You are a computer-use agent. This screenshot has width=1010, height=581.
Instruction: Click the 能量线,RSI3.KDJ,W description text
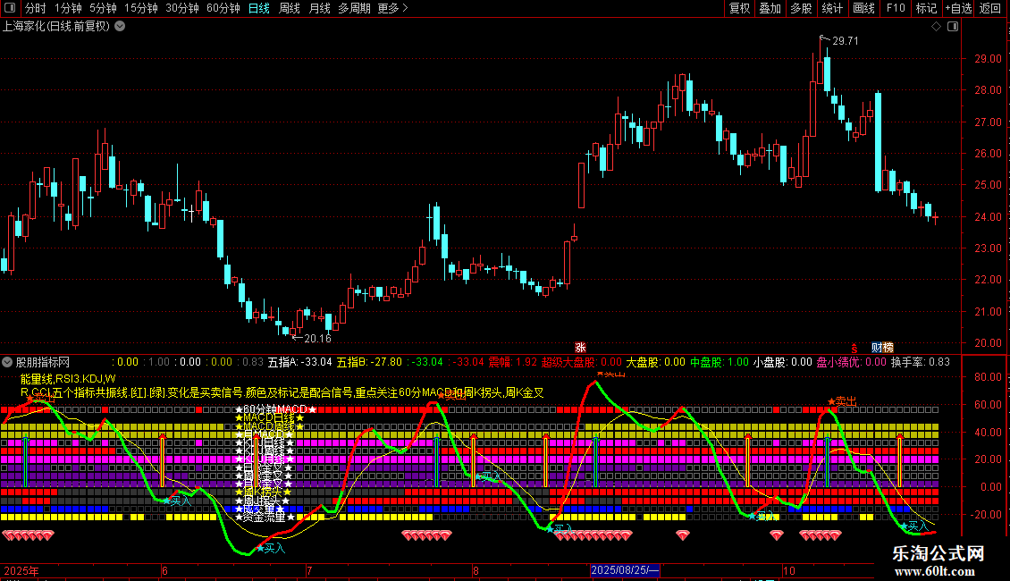68,379
